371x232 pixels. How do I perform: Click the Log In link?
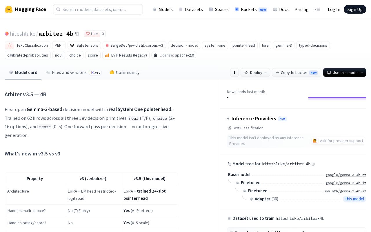coord(334,9)
